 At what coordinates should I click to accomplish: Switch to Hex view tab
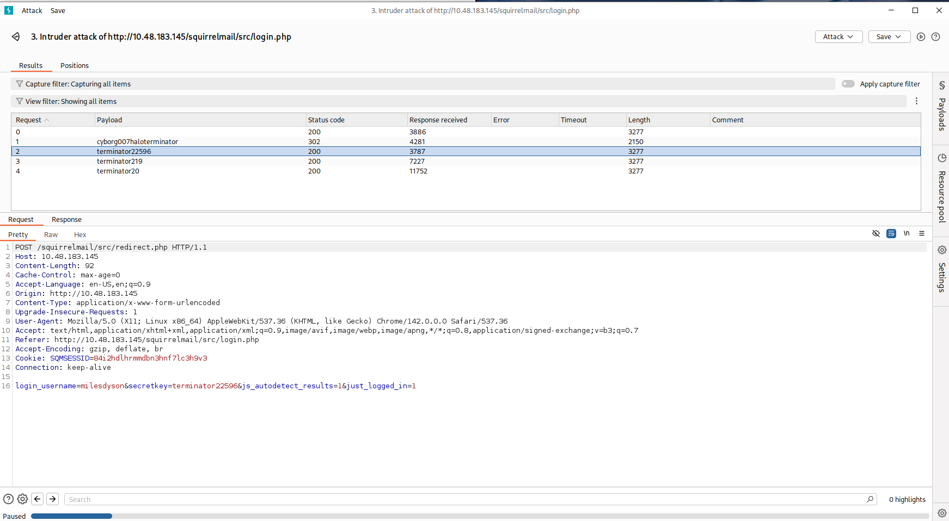pos(80,234)
